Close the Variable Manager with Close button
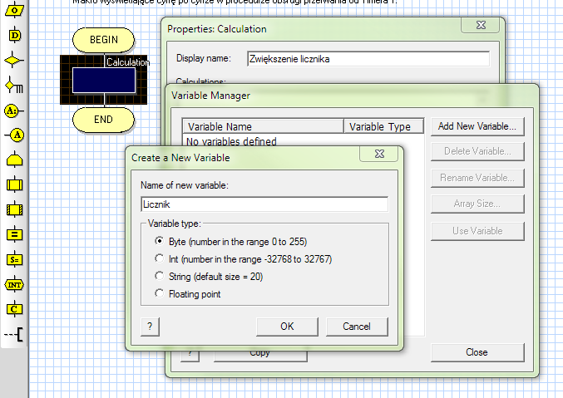The width and height of the screenshot is (563, 398). 477,352
